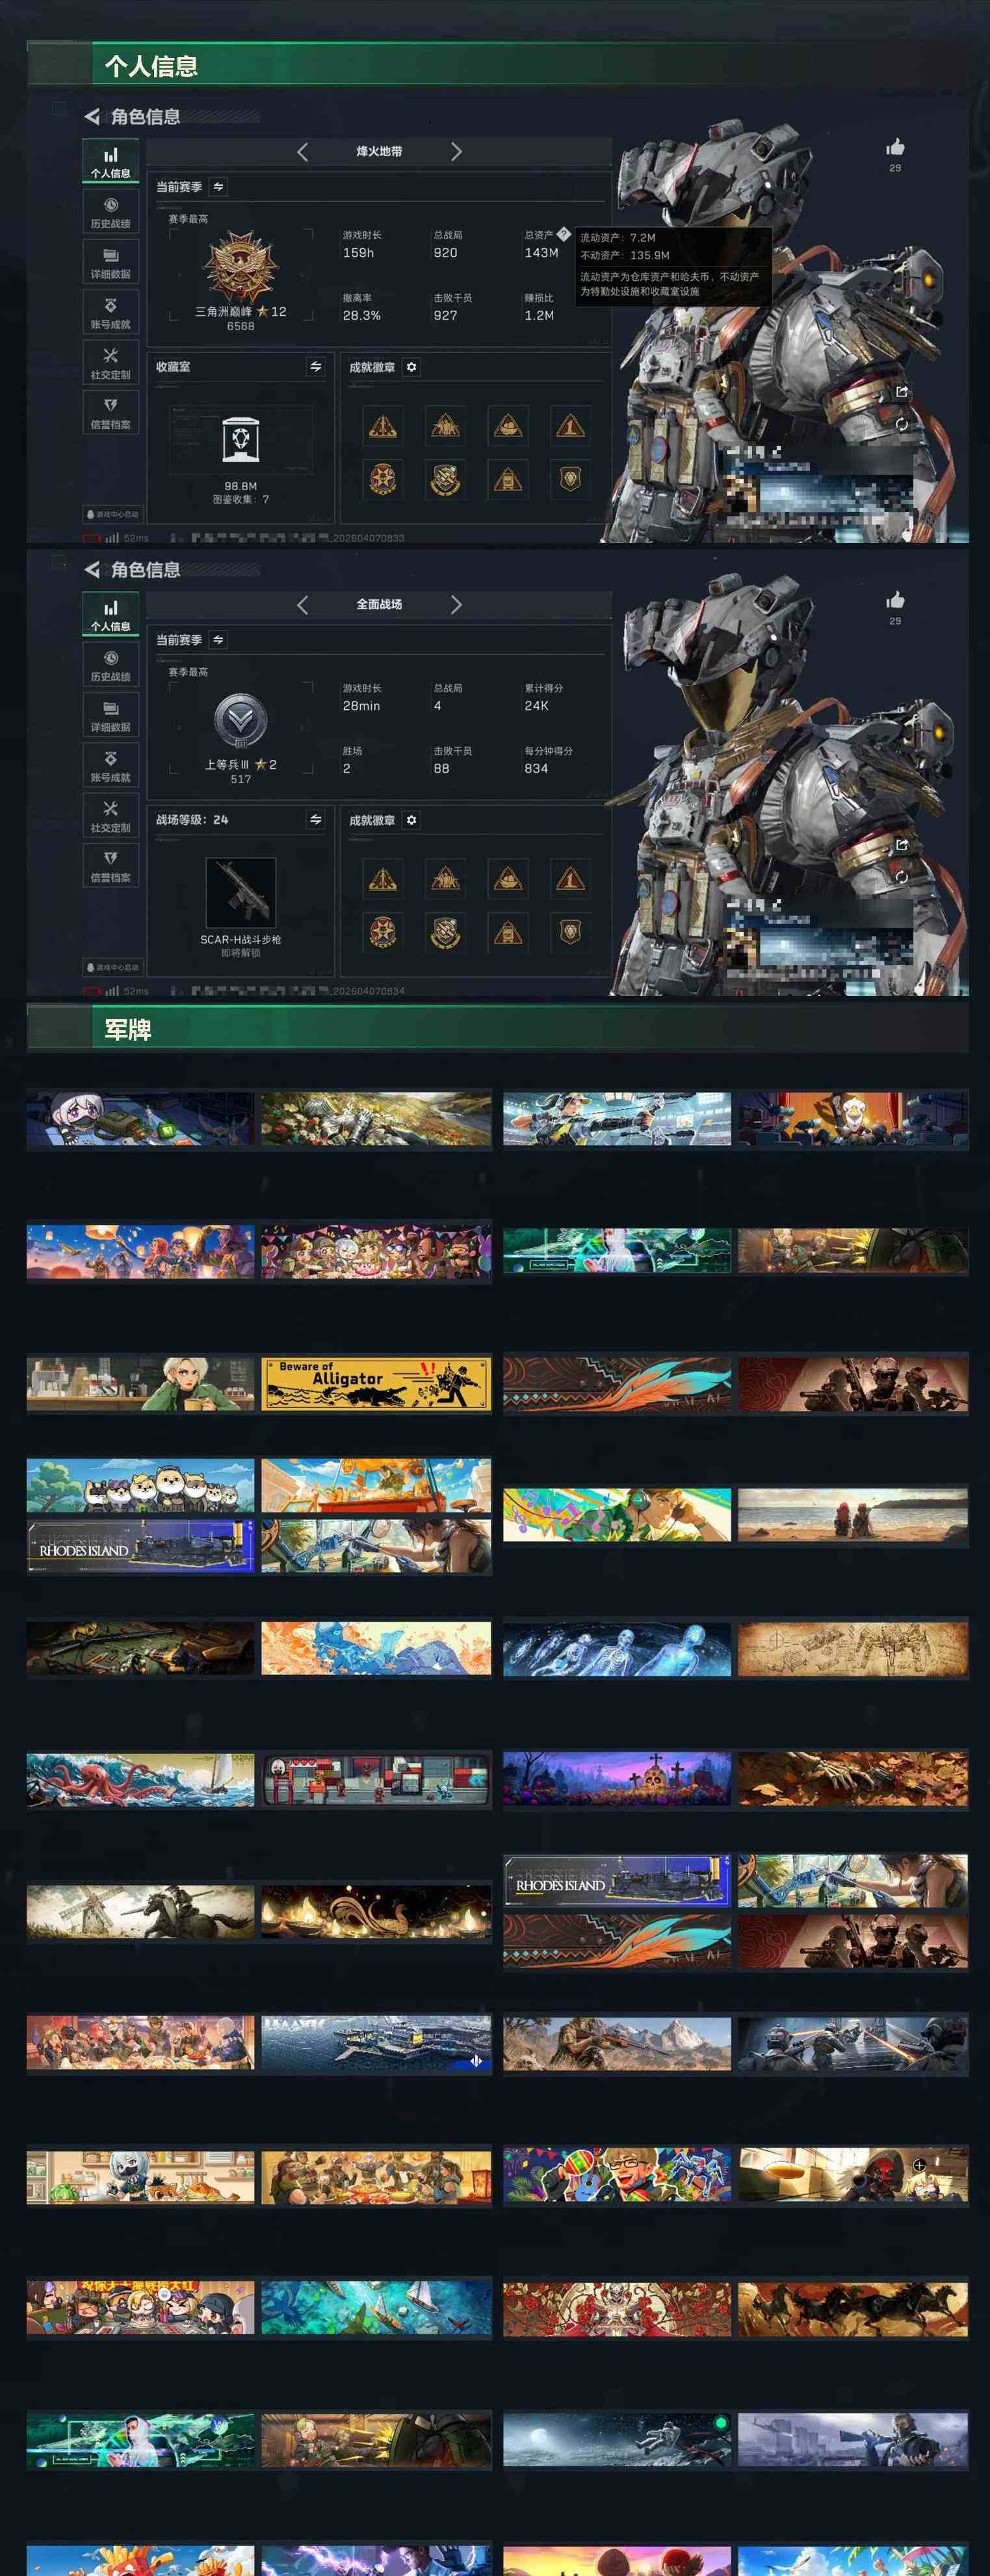Click the question mark icon beside 总资产
Screen dimensions: 990x2576
click(x=563, y=234)
